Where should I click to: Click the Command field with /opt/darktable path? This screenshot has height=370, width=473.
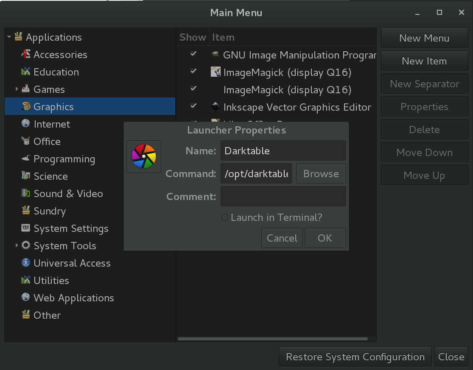click(256, 173)
